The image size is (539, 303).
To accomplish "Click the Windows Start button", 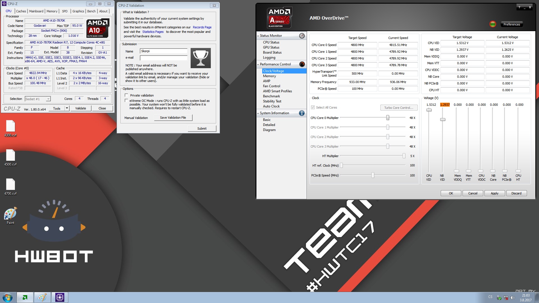I will [x=8, y=297].
